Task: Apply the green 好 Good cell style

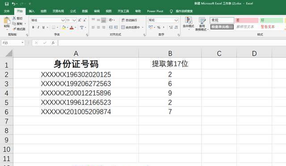Action: (272, 20)
